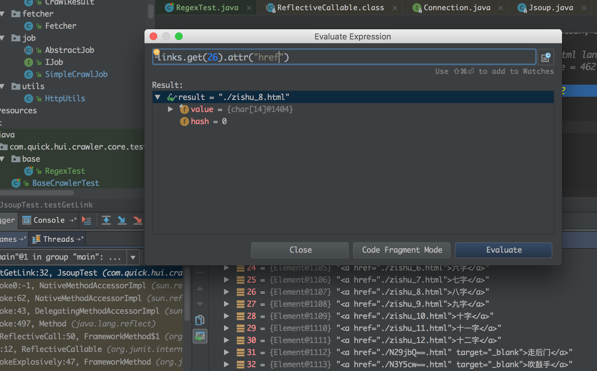
Task: Click the Close button in Evaluate dialog
Action: 300,250
